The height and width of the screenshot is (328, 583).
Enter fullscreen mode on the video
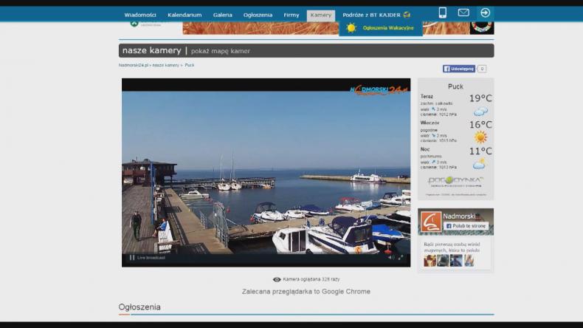click(401, 258)
